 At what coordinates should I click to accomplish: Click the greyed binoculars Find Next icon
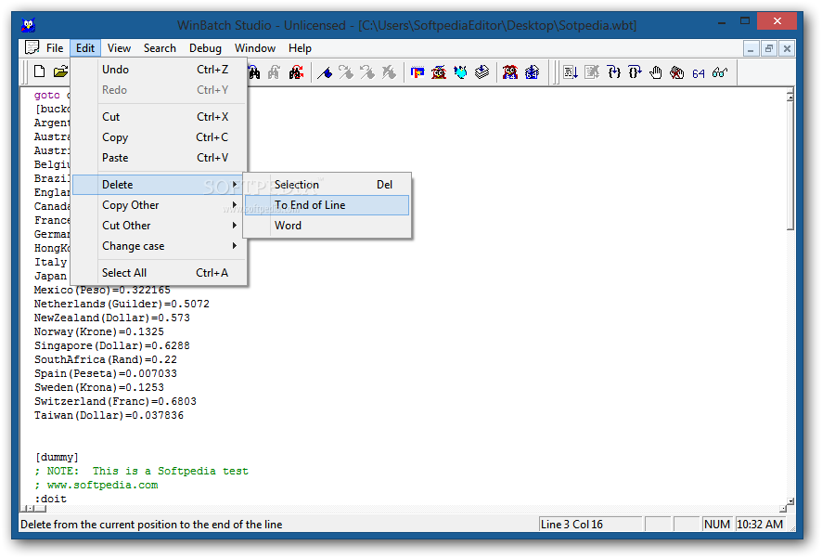(x=275, y=72)
